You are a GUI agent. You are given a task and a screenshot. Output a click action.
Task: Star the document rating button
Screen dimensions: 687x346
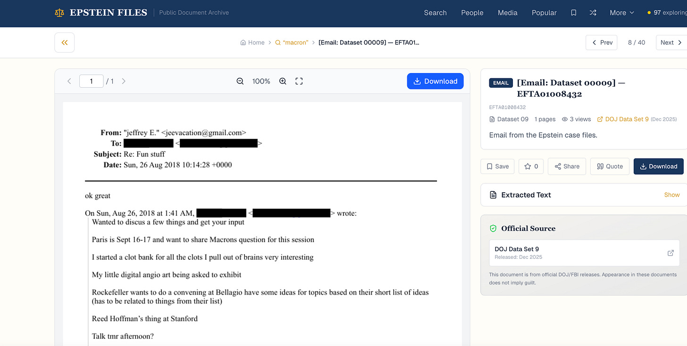coord(531,166)
